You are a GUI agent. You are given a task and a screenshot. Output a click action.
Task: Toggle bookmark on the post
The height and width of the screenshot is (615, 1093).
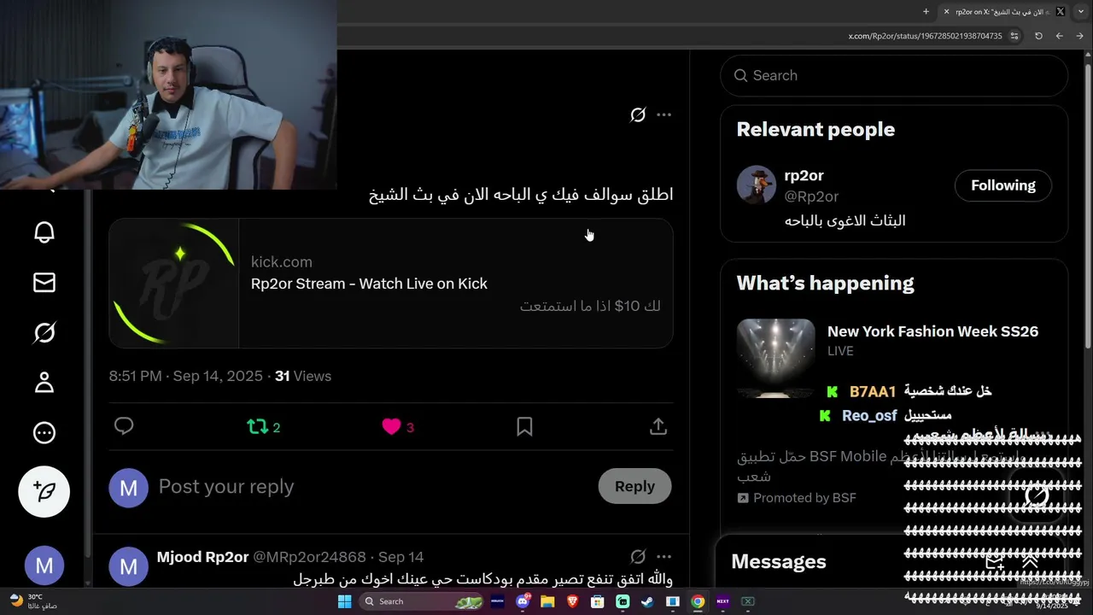coord(525,426)
